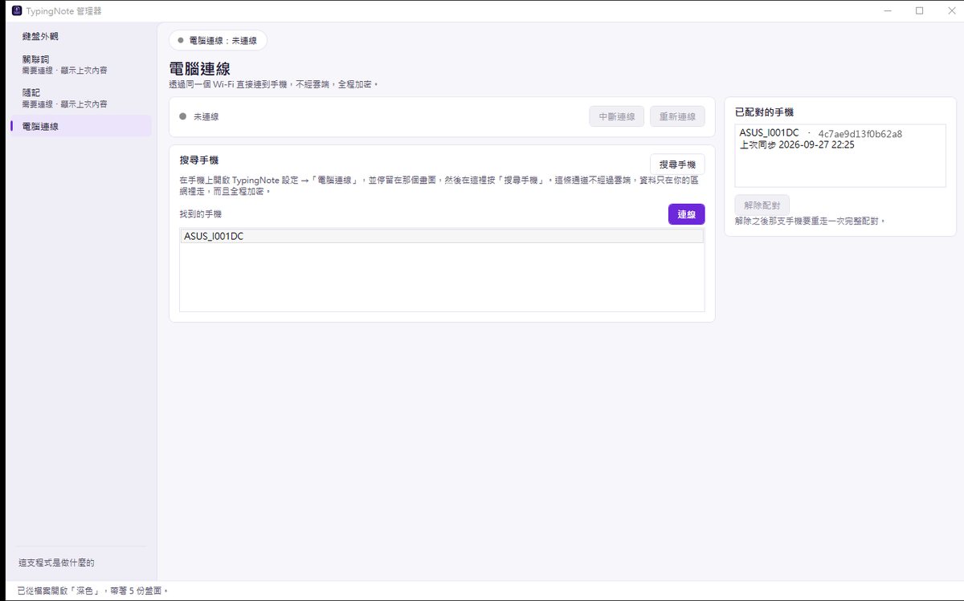
Task: Click the purple 連線 button
Action: 686,214
